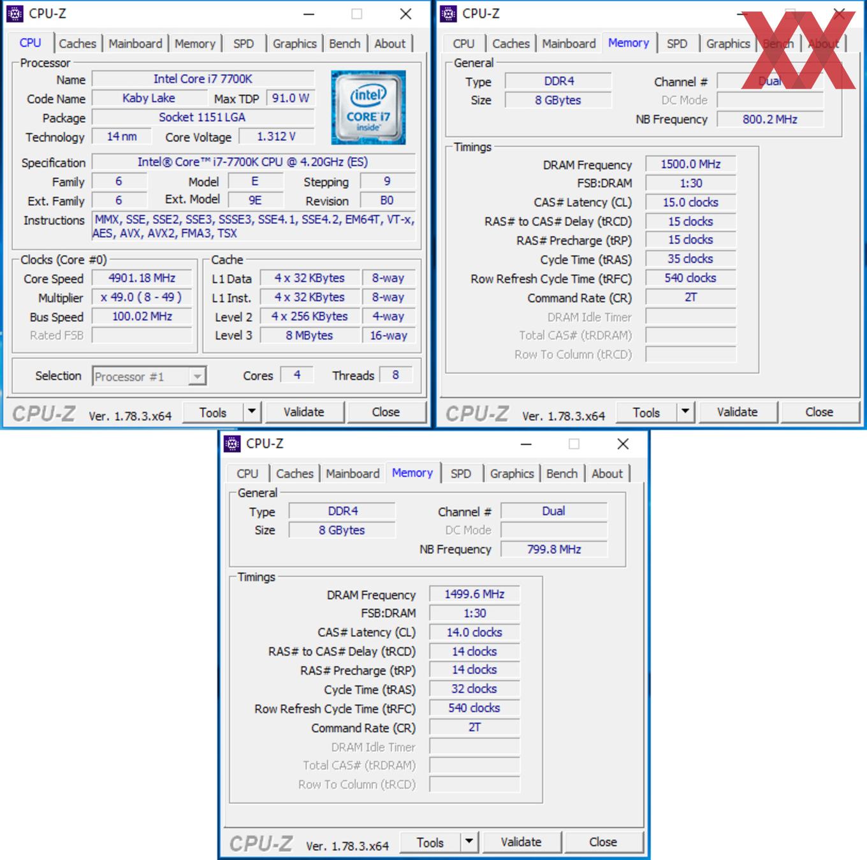Click Tools button in bottom Memory window
867x860 pixels.
(x=430, y=842)
